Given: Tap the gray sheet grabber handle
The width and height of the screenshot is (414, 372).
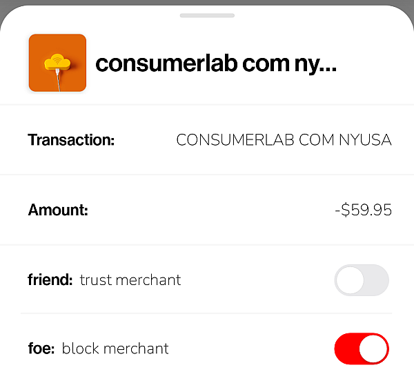Looking at the screenshot, I should coord(207,16).
